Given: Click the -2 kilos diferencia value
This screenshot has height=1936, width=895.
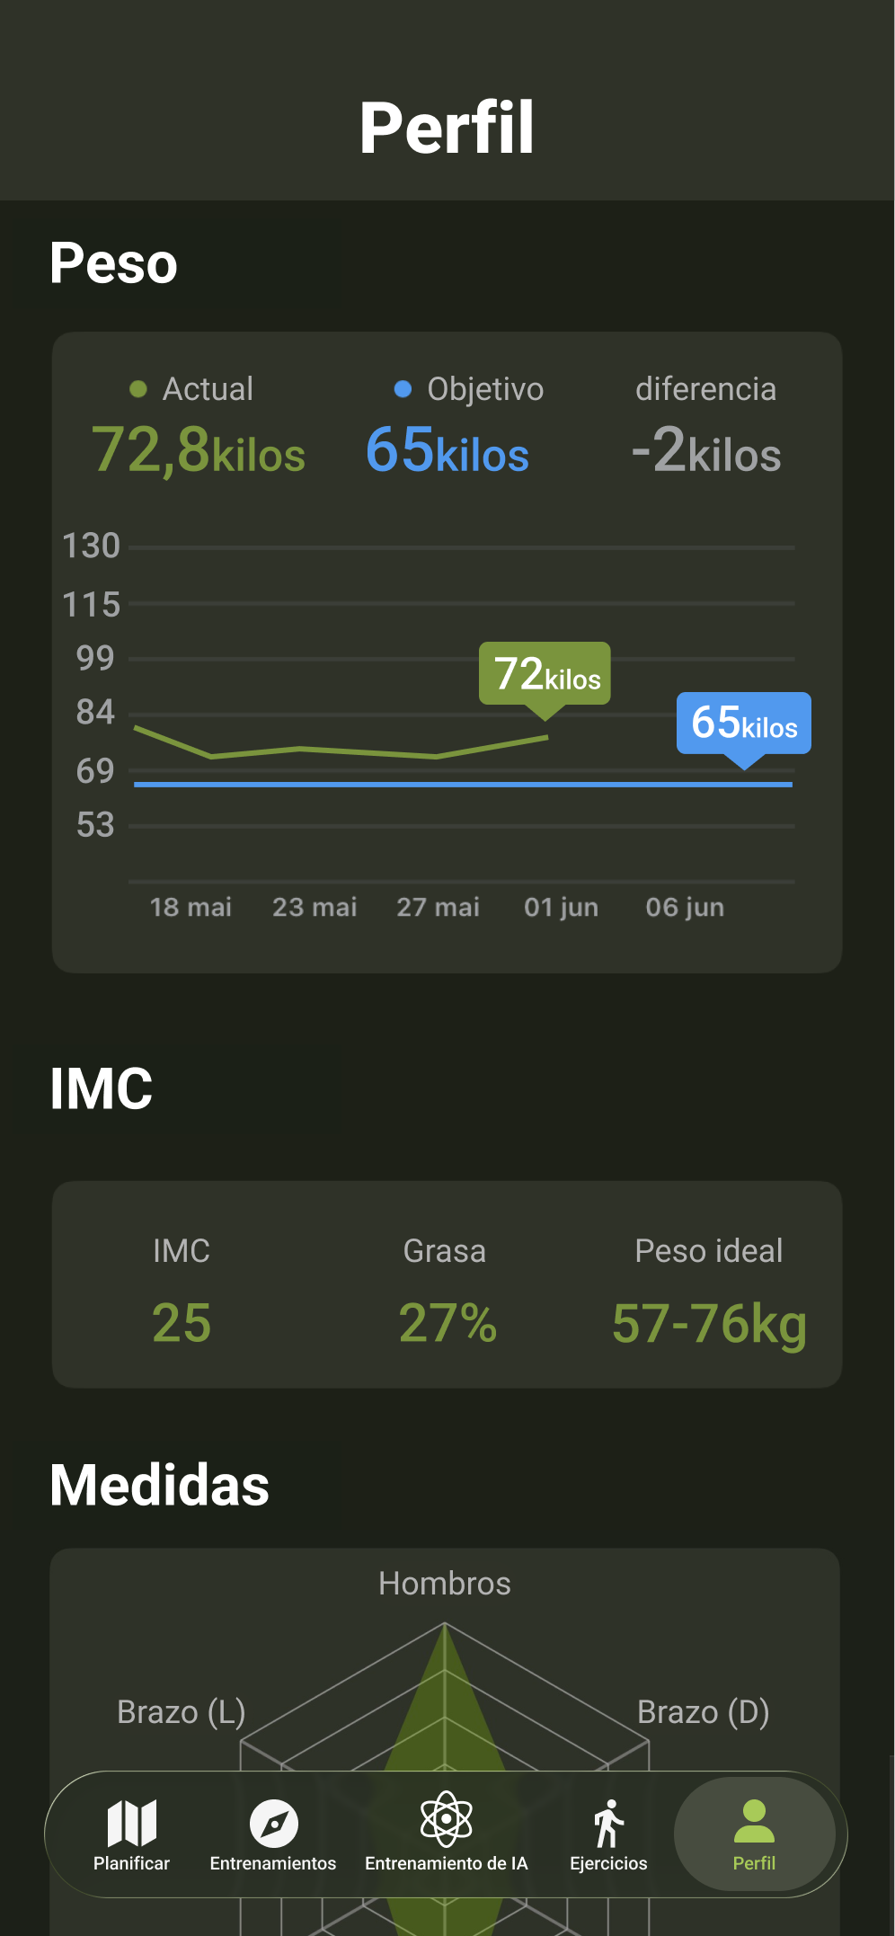Looking at the screenshot, I should point(706,449).
